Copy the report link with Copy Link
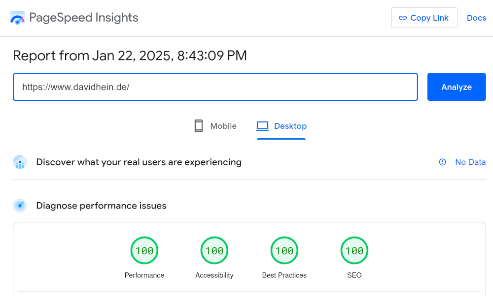 pyautogui.click(x=424, y=18)
